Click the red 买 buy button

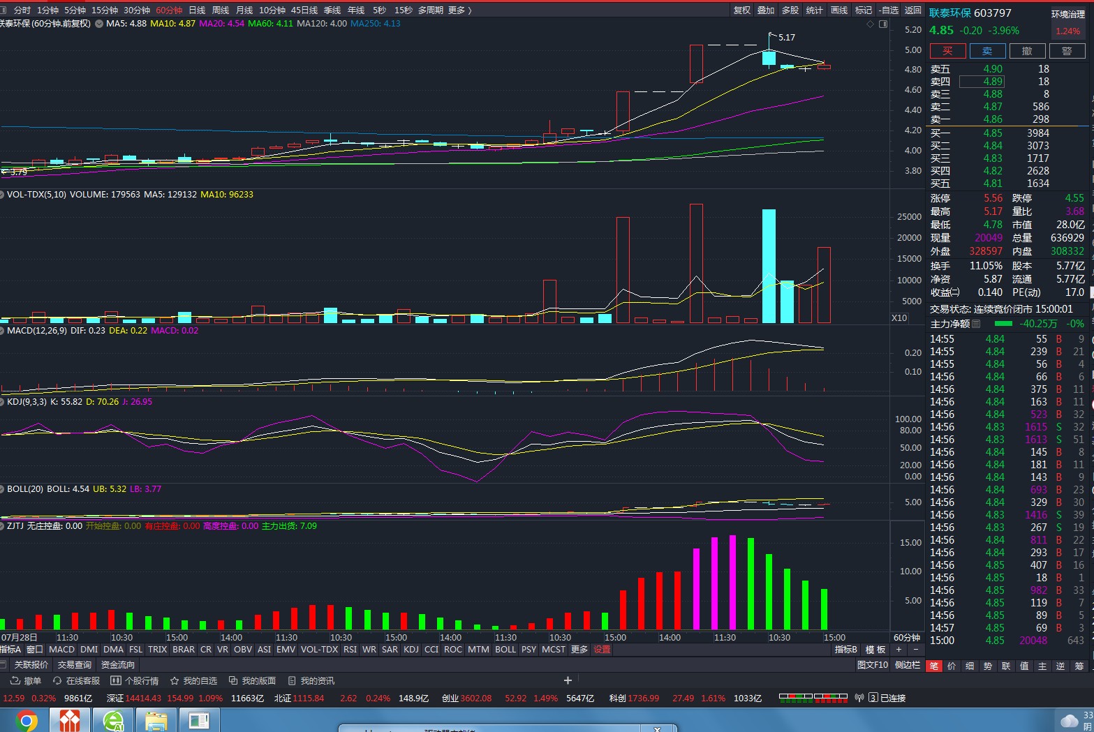[947, 51]
